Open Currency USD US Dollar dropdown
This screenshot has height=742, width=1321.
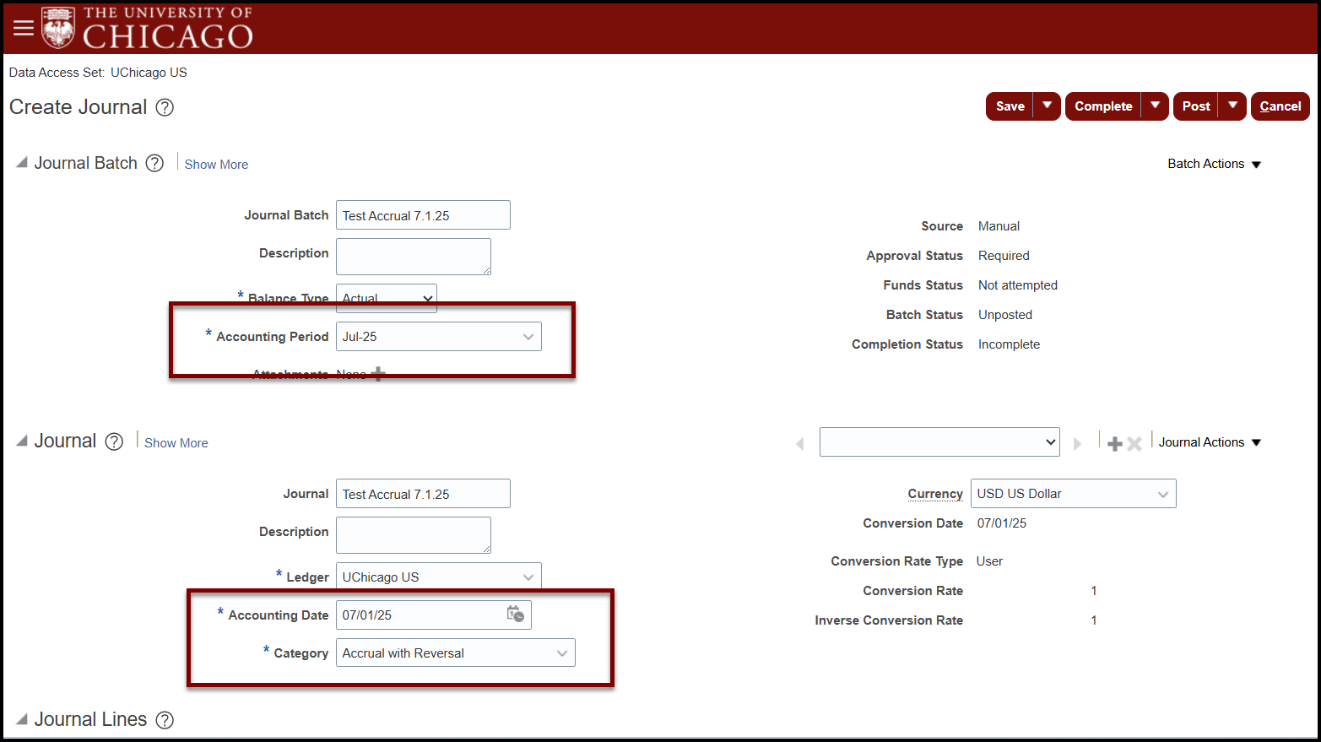(1074, 493)
